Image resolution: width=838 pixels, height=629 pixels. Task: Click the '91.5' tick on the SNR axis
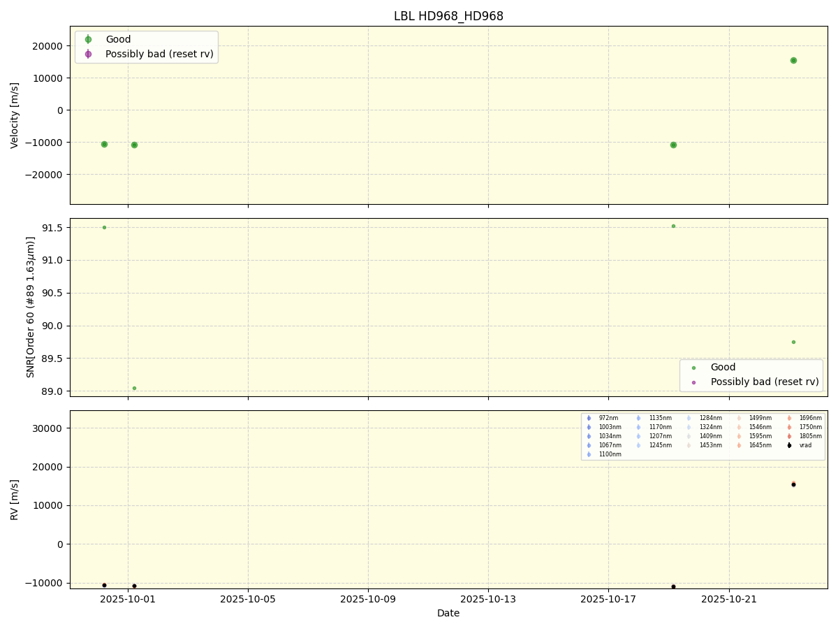point(53,228)
